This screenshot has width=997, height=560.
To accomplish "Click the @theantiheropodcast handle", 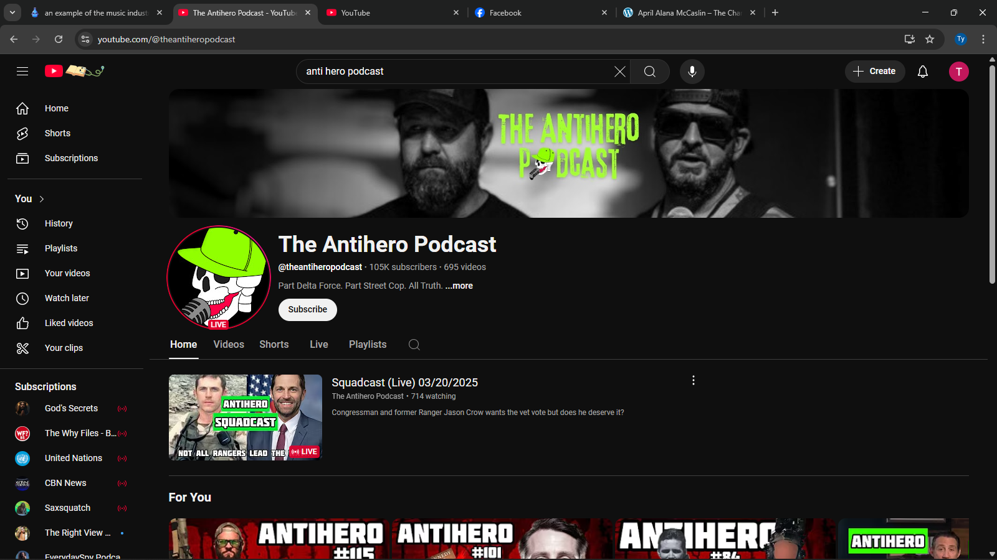I will [320, 267].
